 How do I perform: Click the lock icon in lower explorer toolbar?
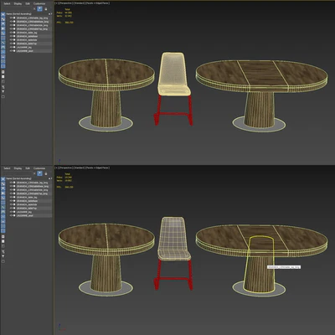[46, 173]
